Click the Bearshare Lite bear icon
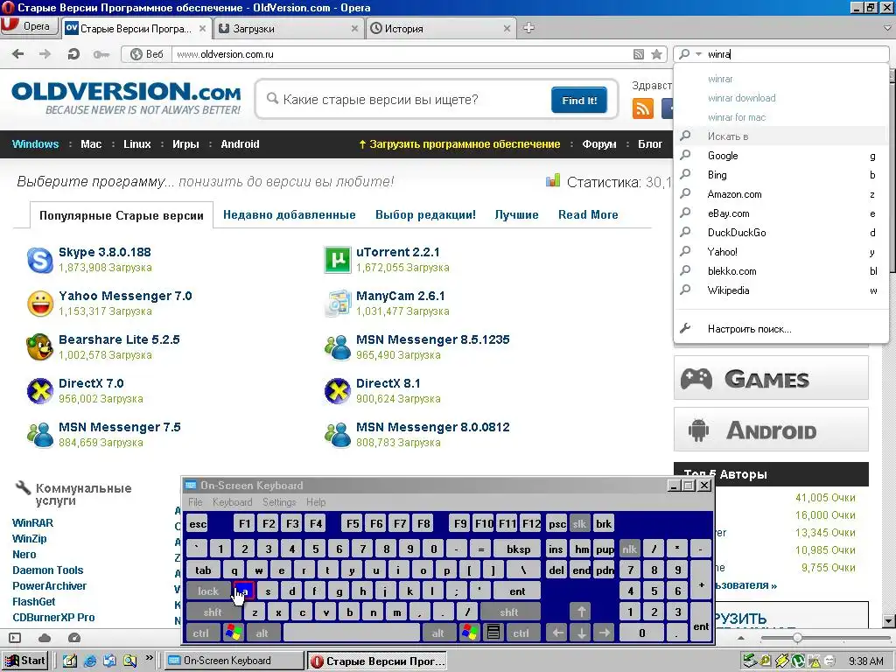The height and width of the screenshot is (672, 896). 40,346
